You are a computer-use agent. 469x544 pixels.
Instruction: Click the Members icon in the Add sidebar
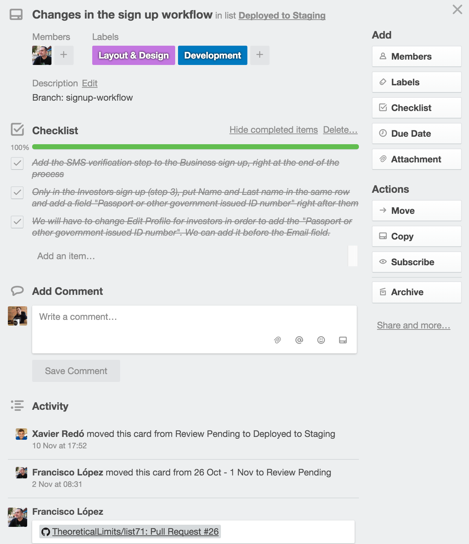tap(383, 56)
